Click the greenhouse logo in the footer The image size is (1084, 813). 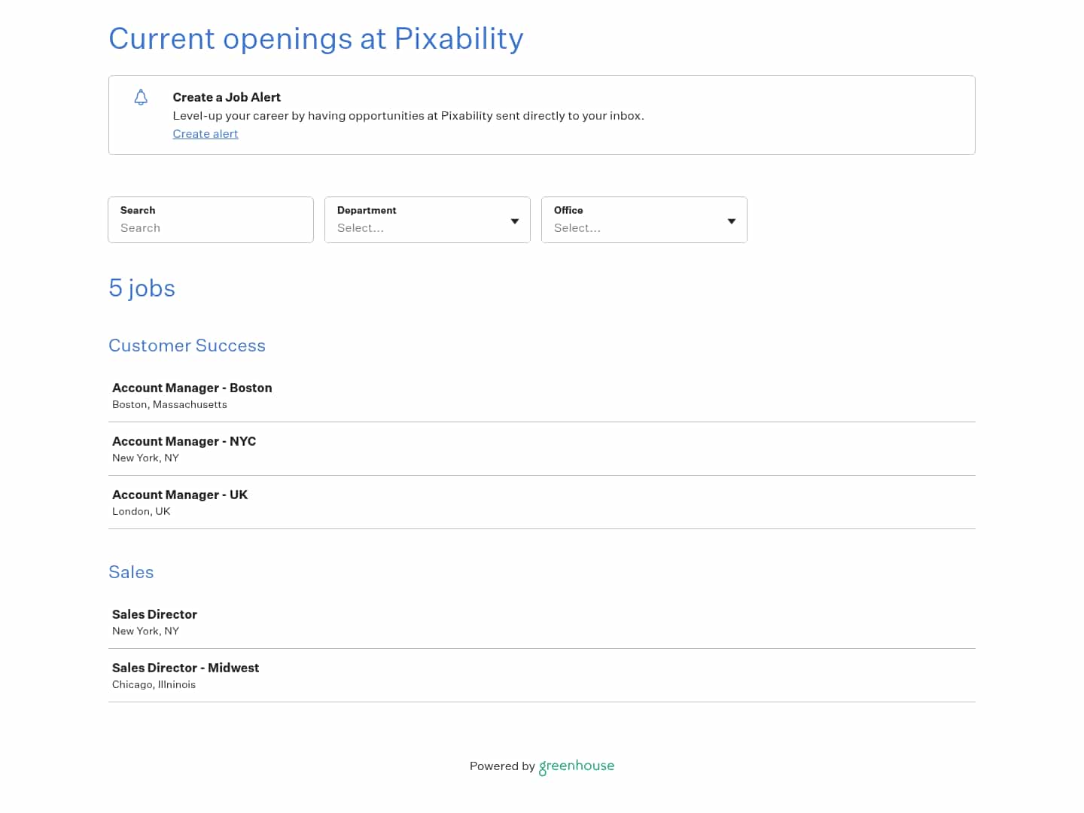tap(577, 766)
